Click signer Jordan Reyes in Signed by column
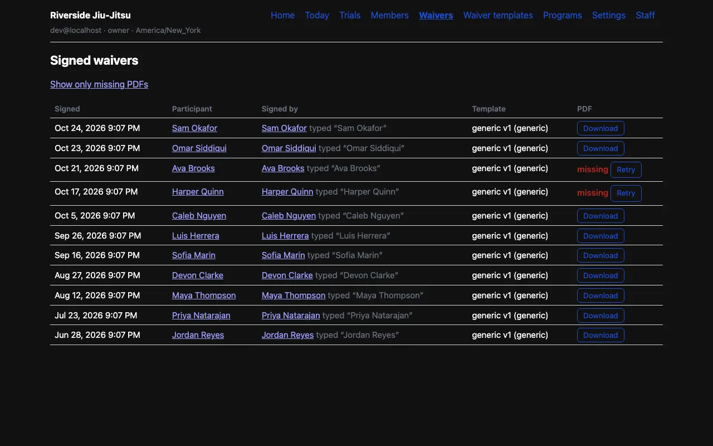The width and height of the screenshot is (713, 446). tap(287, 335)
